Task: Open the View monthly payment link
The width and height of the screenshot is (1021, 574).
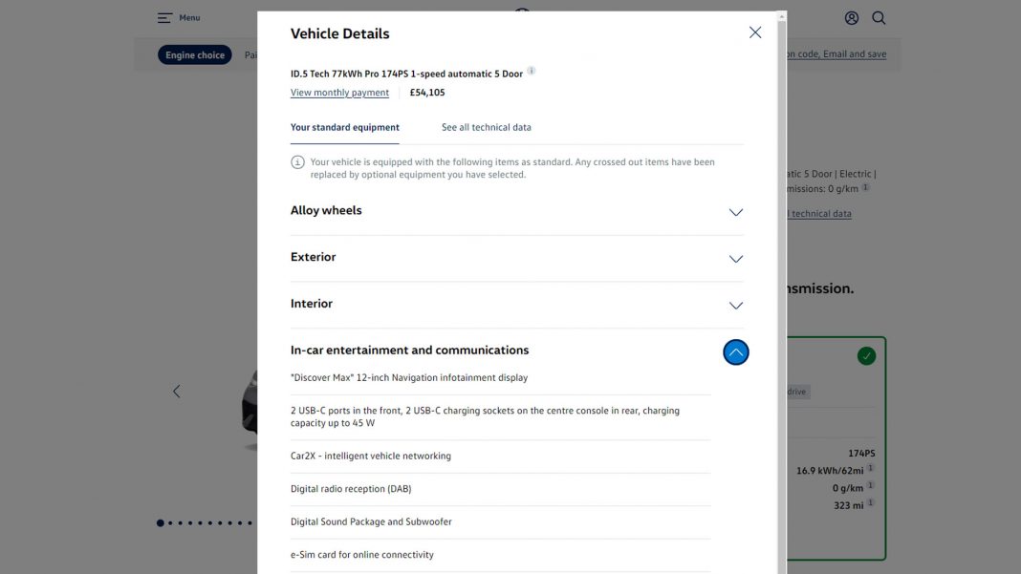Action: tap(339, 92)
